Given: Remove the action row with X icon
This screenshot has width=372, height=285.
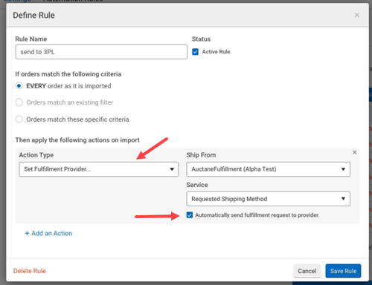Looking at the screenshot, I should [355, 152].
